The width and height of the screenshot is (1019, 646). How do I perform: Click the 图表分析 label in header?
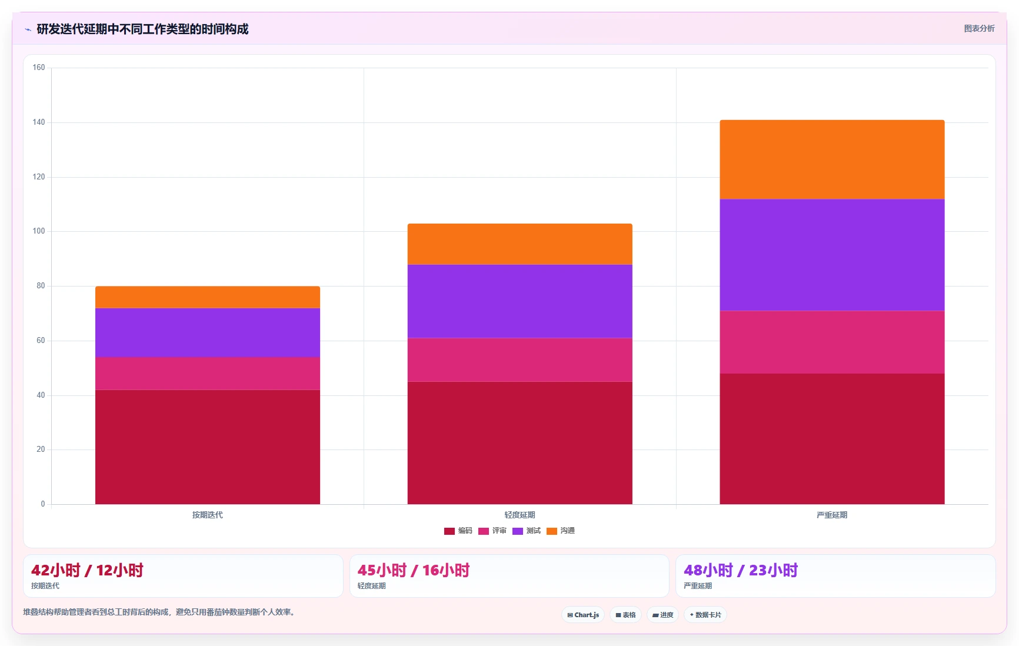tap(979, 28)
